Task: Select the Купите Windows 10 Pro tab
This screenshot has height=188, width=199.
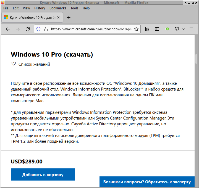Action: [x=32, y=17]
